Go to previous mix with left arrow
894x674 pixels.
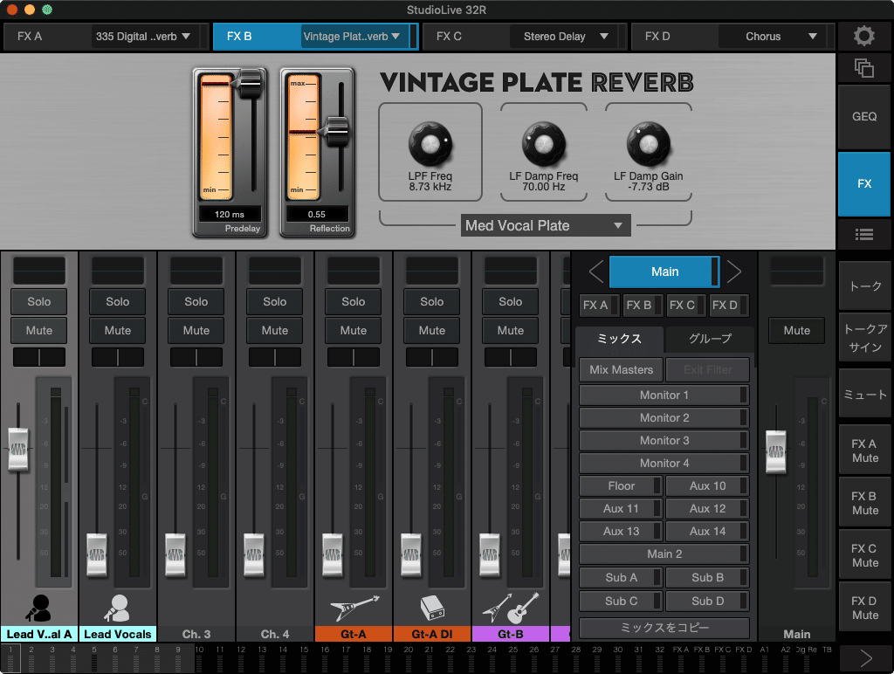click(595, 272)
